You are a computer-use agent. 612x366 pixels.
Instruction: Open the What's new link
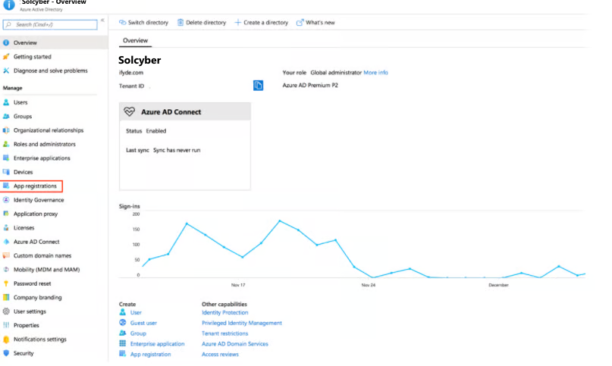[x=315, y=23]
